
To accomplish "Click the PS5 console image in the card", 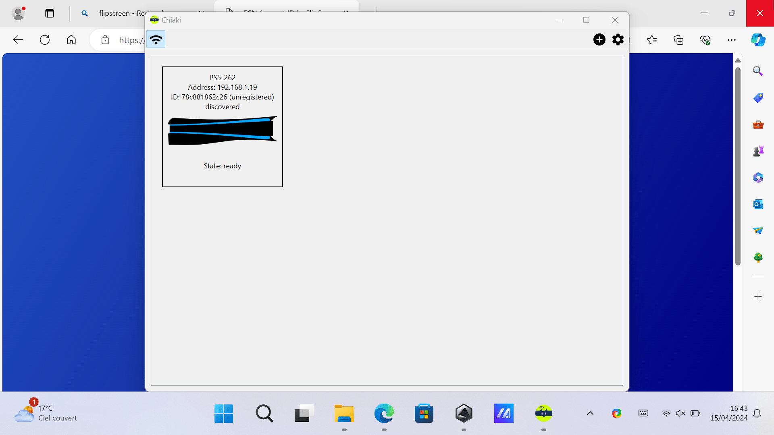I will click(x=223, y=130).
